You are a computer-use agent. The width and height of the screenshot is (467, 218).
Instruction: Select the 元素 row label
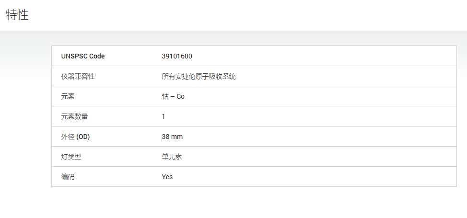pyautogui.click(x=68, y=96)
